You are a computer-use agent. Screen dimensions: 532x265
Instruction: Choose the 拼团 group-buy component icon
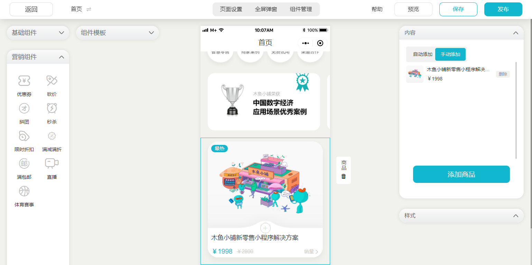[x=24, y=108]
